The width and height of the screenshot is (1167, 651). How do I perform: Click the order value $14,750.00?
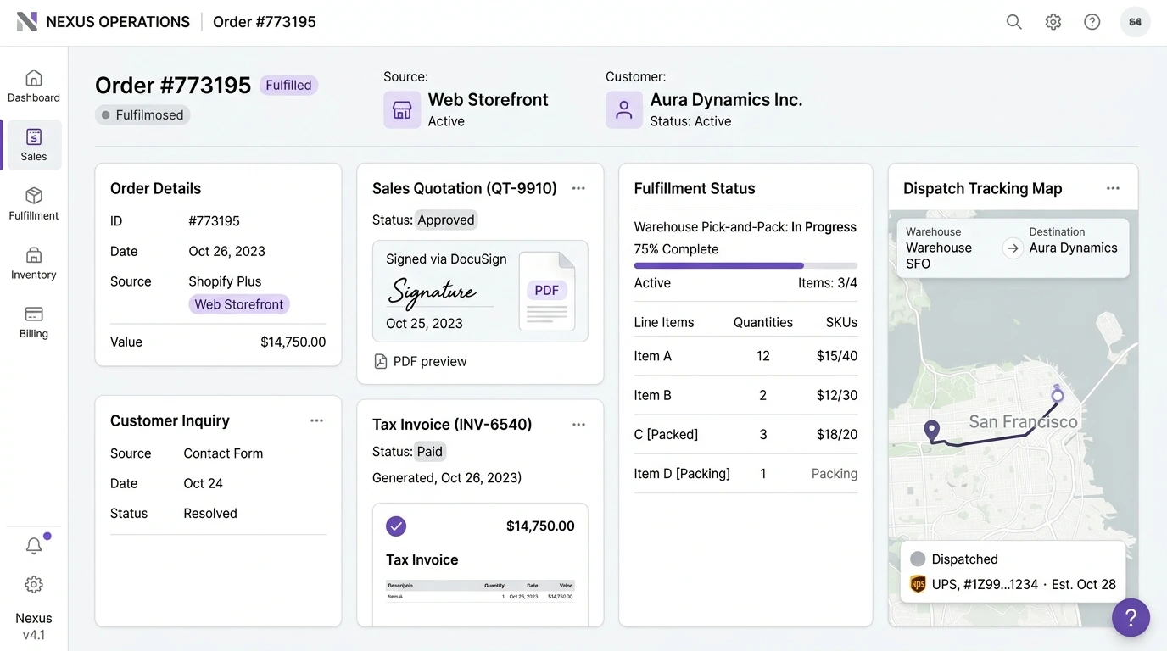[293, 342]
